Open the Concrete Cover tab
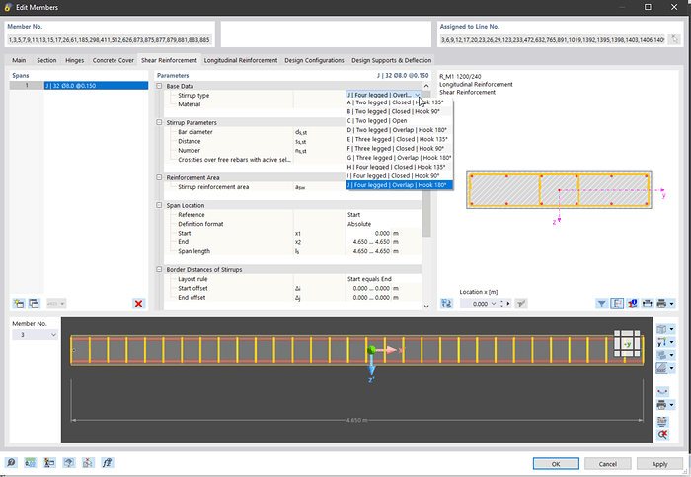The image size is (691, 477). click(x=114, y=60)
